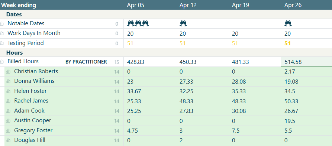332x146 pixels.
Task: Open chart icon beside Christian Roberts
Action: point(8,72)
